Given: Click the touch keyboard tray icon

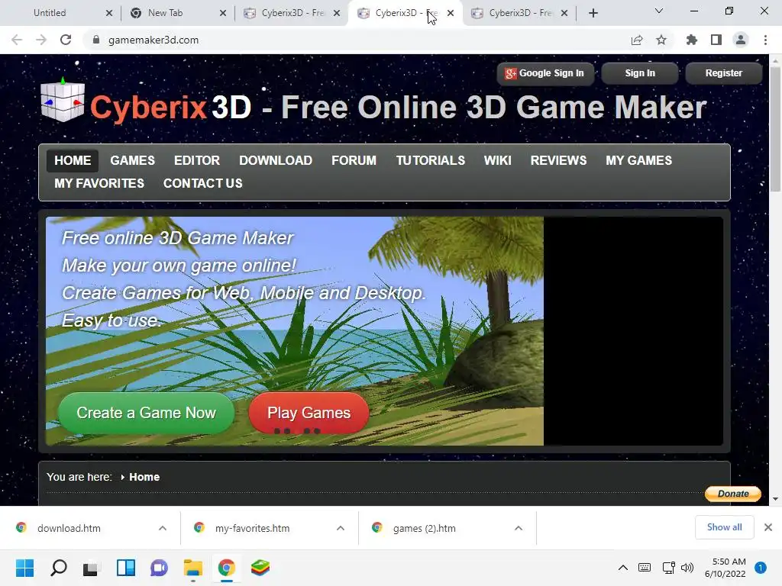Looking at the screenshot, I should (x=645, y=568).
